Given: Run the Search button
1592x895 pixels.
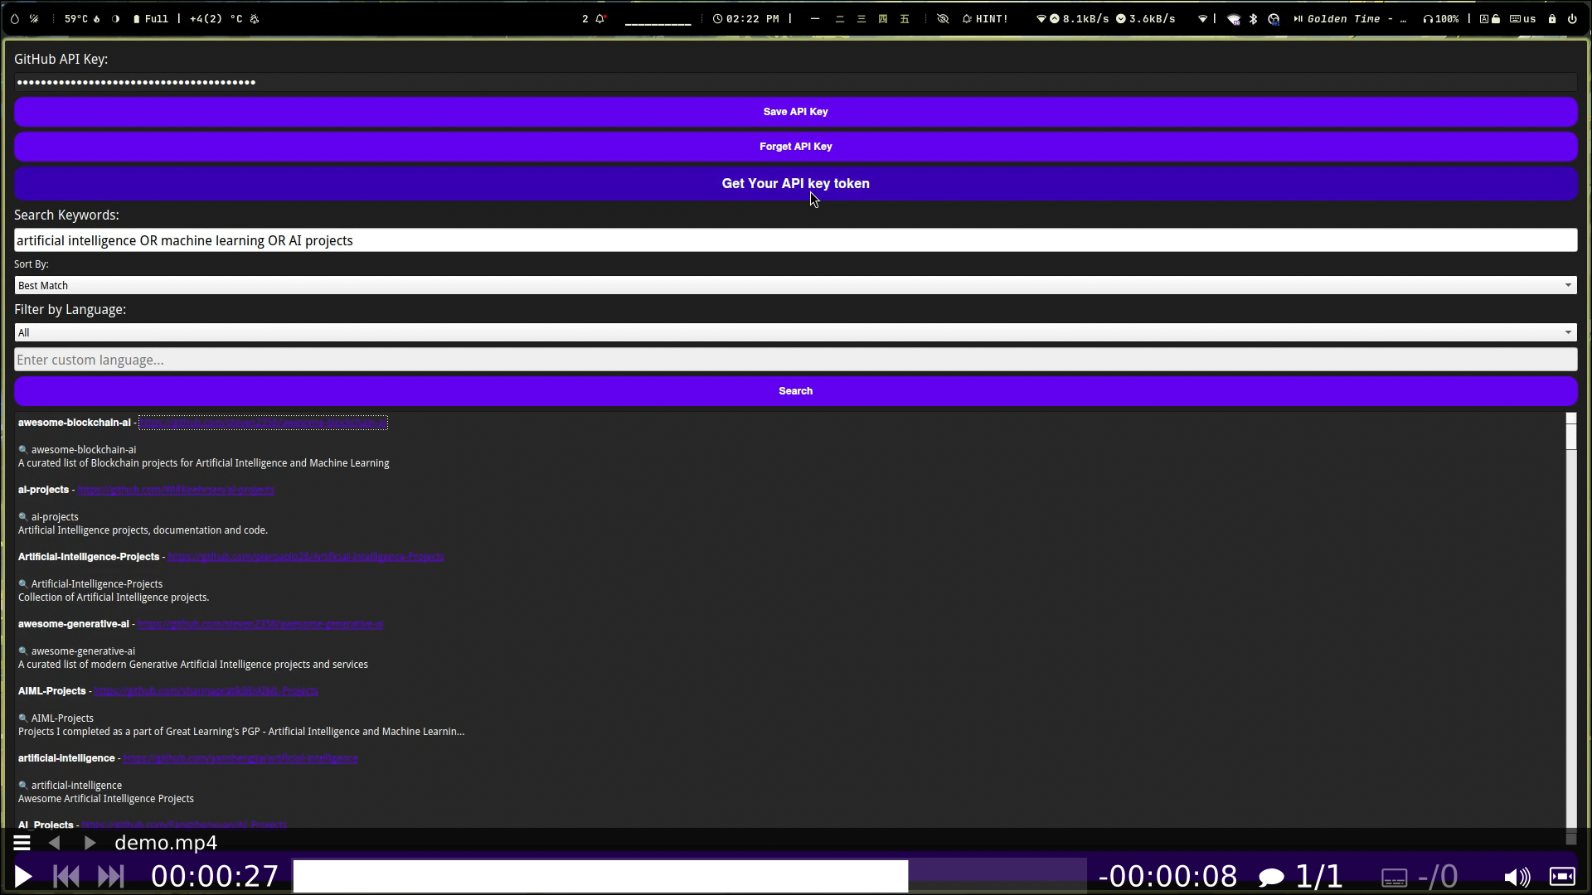Looking at the screenshot, I should (x=795, y=390).
